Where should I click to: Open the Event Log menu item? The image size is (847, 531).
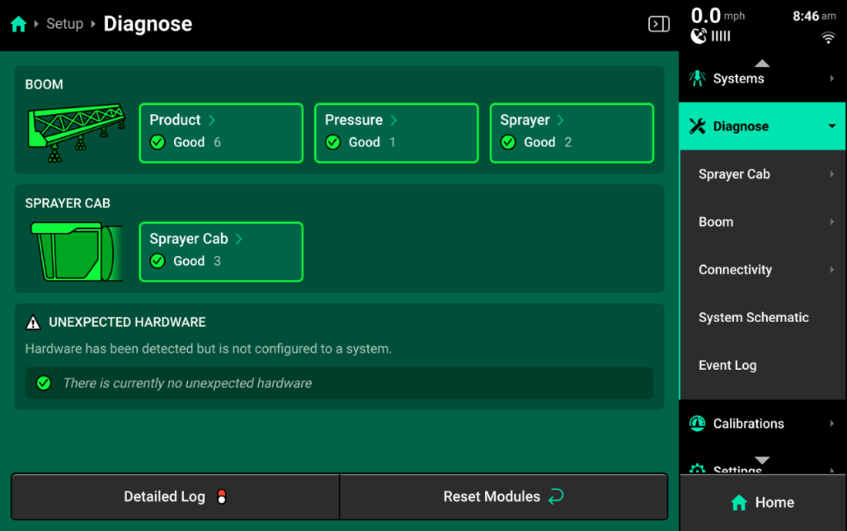click(762, 365)
